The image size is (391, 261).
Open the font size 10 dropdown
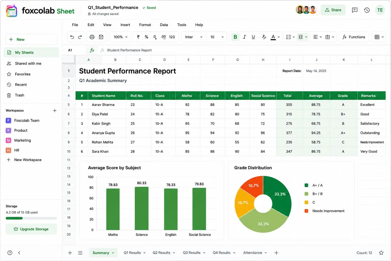217,37
